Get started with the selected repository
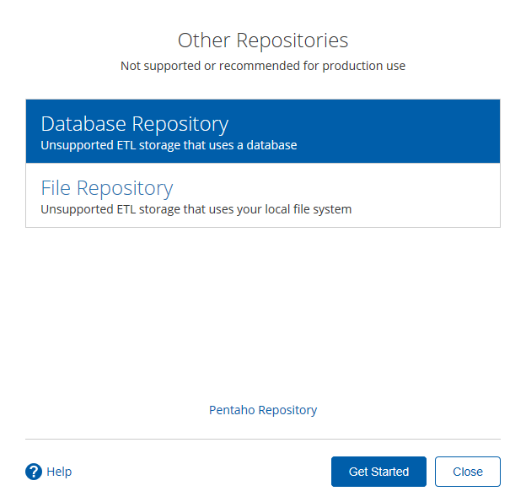This screenshot has height=502, width=526. pyautogui.click(x=378, y=472)
